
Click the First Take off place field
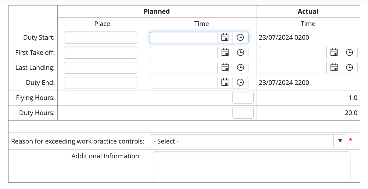pos(100,53)
